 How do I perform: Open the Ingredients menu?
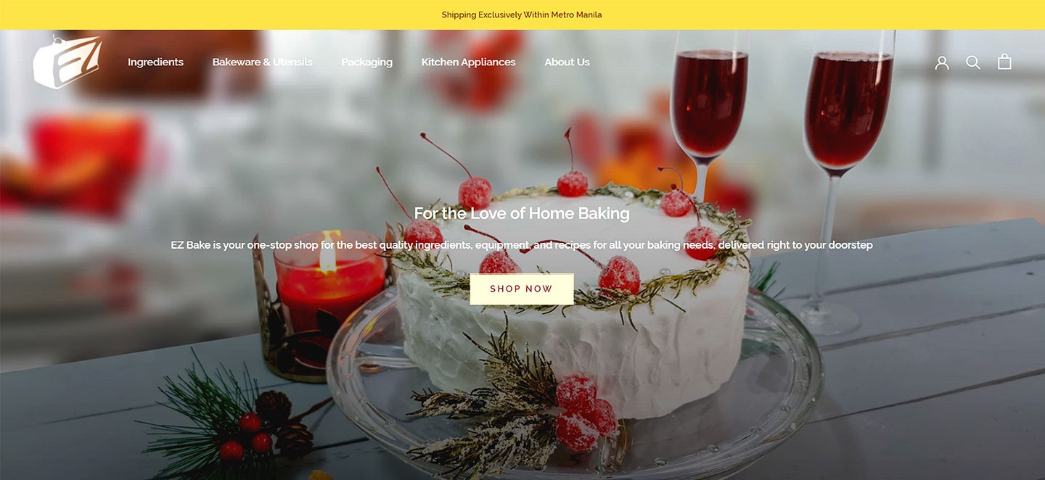click(x=155, y=62)
